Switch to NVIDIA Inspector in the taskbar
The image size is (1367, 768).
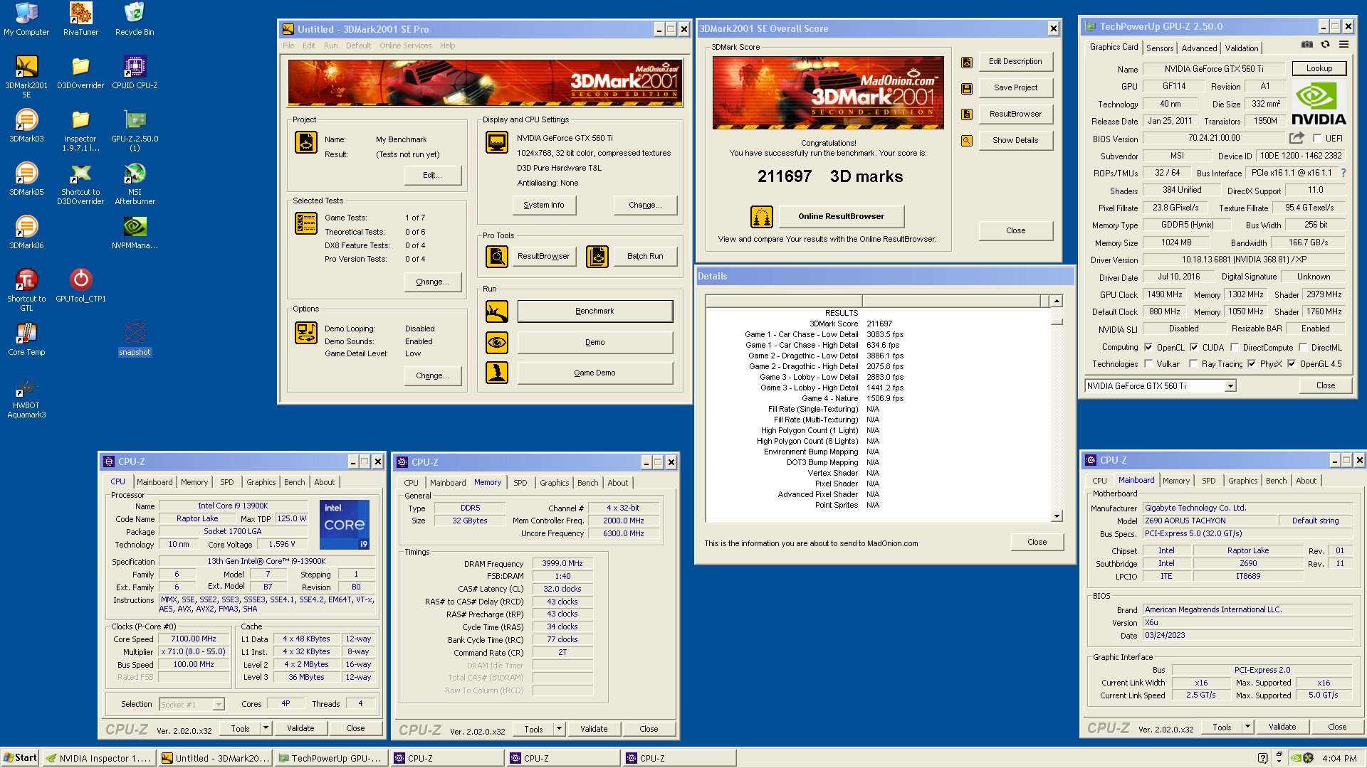pos(99,759)
